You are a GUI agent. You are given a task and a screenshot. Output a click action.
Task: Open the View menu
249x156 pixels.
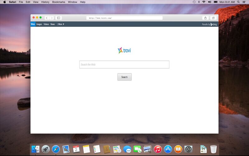tap(35, 2)
